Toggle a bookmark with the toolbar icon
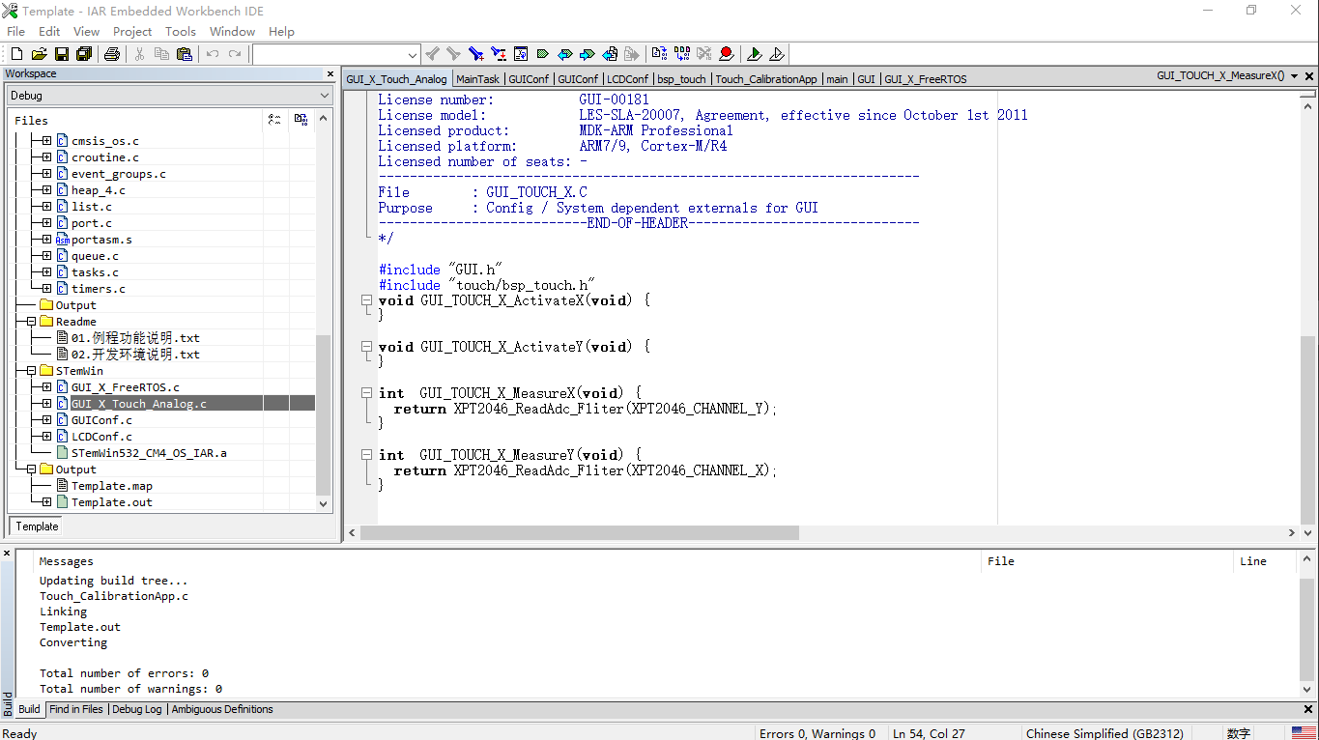Image resolution: width=1319 pixels, height=740 pixels. 542,54
